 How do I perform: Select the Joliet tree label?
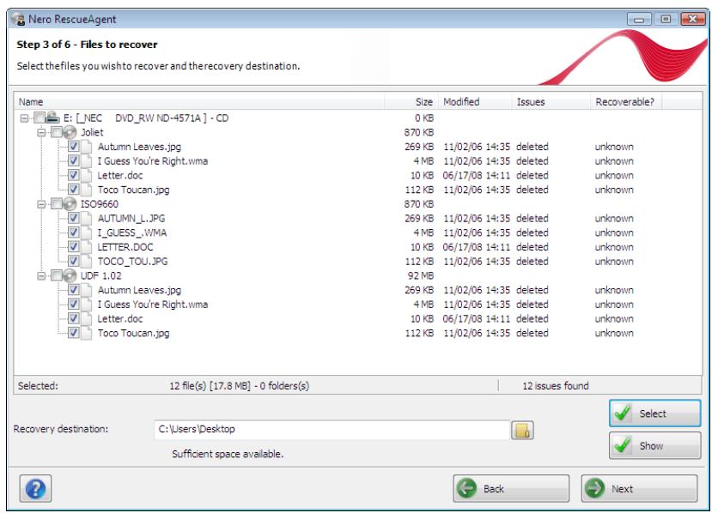(92, 132)
